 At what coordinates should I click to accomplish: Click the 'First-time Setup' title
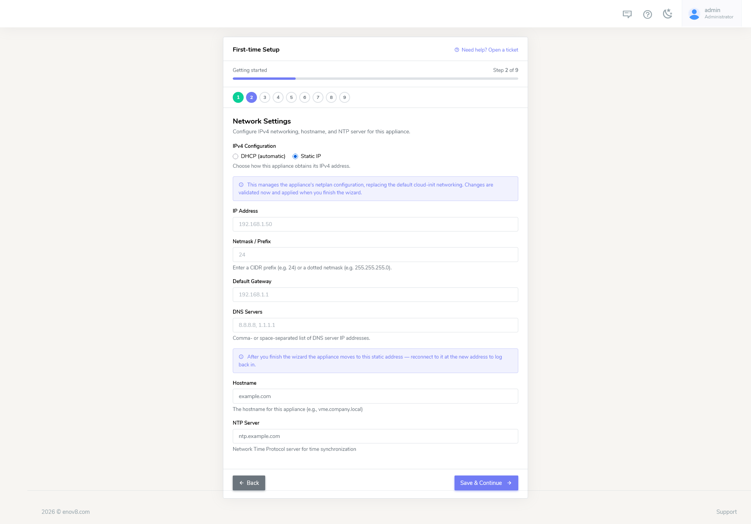point(256,50)
